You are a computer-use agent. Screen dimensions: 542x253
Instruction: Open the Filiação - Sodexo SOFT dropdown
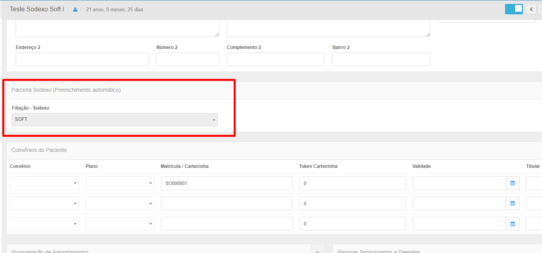115,120
